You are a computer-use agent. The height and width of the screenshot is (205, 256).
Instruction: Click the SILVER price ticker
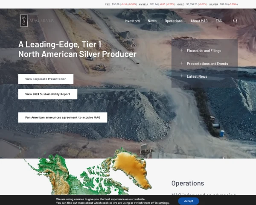point(223,4)
